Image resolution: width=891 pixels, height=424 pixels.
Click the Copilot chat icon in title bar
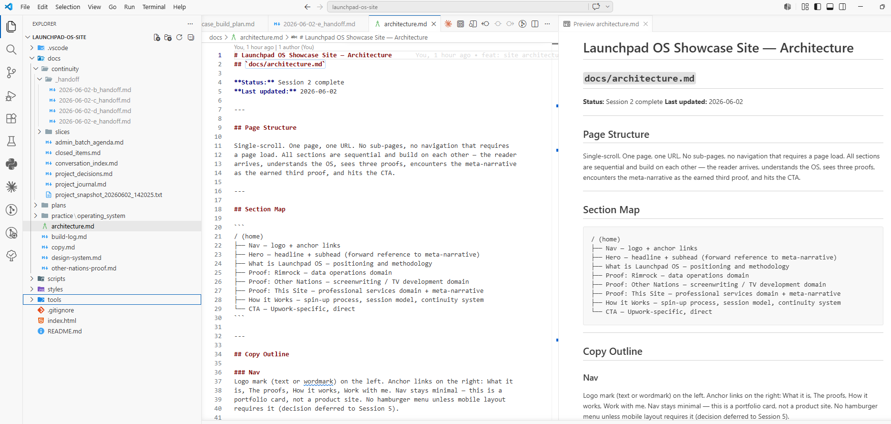[x=596, y=7]
